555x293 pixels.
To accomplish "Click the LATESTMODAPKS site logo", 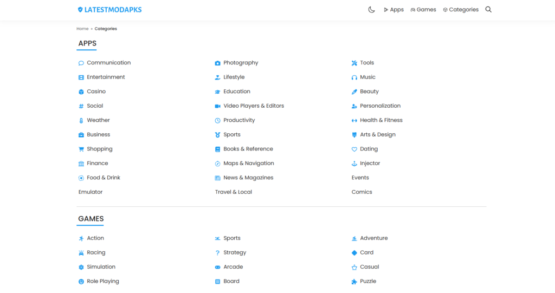I will click(x=109, y=10).
